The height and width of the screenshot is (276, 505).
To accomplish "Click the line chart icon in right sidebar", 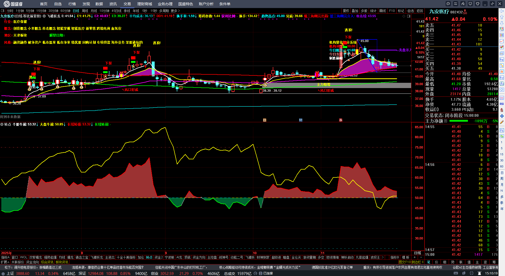I will [x=502, y=41].
